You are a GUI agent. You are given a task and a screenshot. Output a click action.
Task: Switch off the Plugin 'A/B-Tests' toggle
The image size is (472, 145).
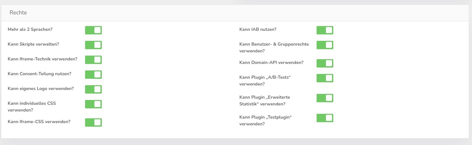click(x=325, y=78)
